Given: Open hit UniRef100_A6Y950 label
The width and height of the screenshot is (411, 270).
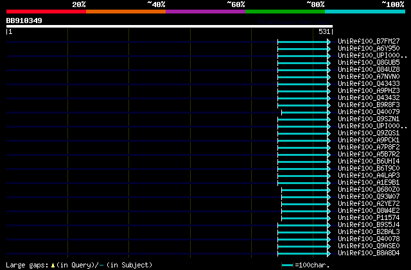Looking at the screenshot, I should point(369,48).
